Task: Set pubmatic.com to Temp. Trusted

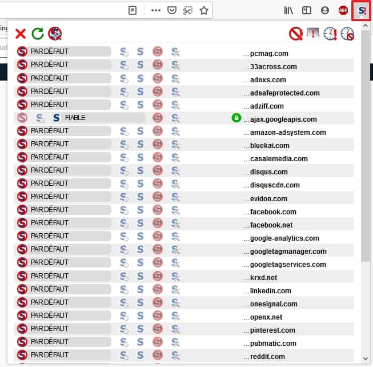Action: click(x=124, y=342)
